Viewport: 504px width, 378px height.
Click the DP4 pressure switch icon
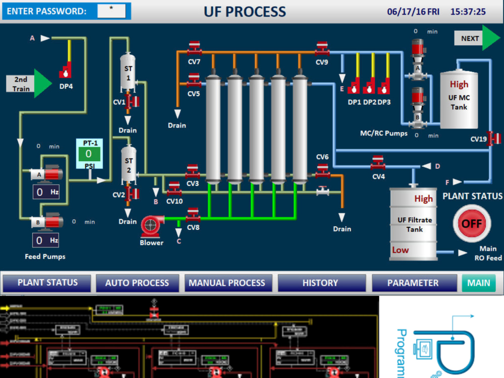[x=66, y=70]
